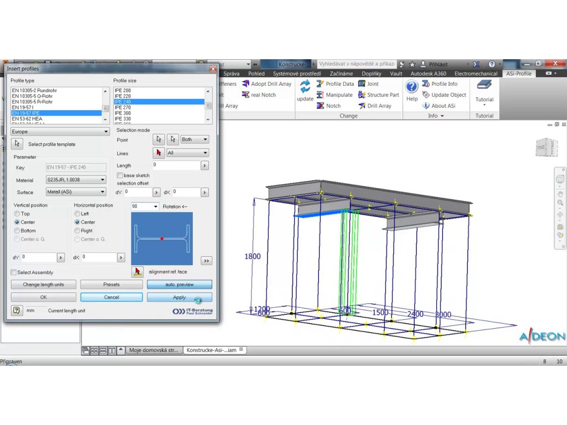Click the Apply button
This screenshot has width=567, height=425.
point(179,297)
